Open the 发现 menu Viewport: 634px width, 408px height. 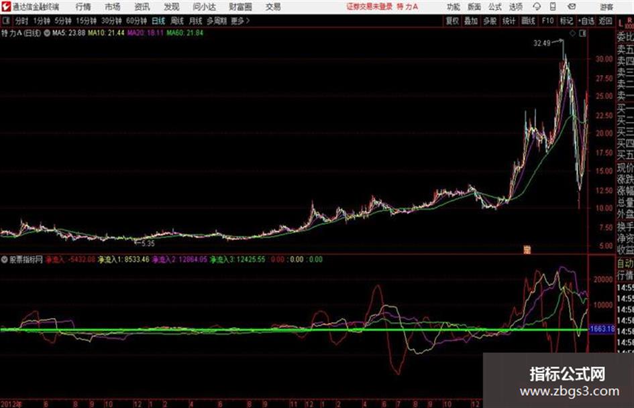172,7
